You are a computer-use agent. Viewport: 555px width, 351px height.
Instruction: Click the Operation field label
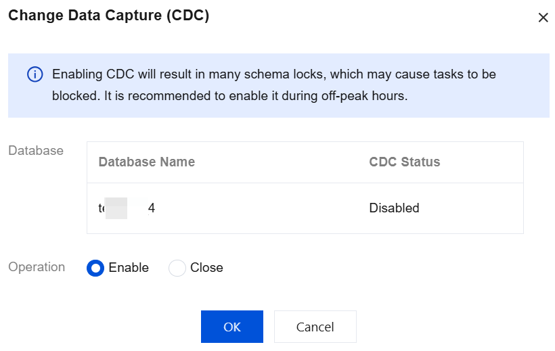click(x=37, y=267)
